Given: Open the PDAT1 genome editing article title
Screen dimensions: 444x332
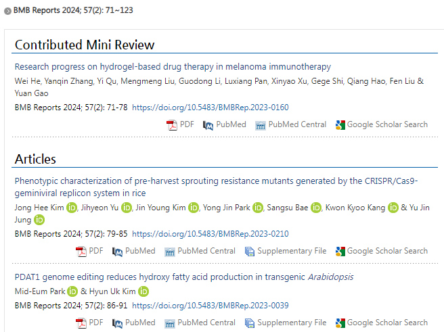Looking at the screenshot, I should pyautogui.click(x=183, y=277).
